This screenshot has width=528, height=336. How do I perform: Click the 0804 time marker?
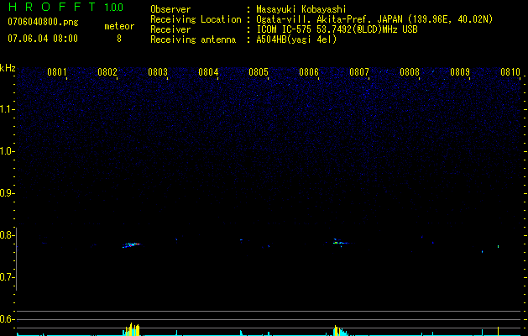coord(208,71)
